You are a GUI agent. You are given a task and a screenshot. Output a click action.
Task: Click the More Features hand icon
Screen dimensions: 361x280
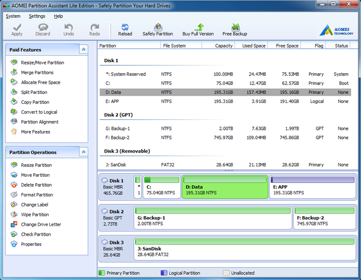point(14,131)
